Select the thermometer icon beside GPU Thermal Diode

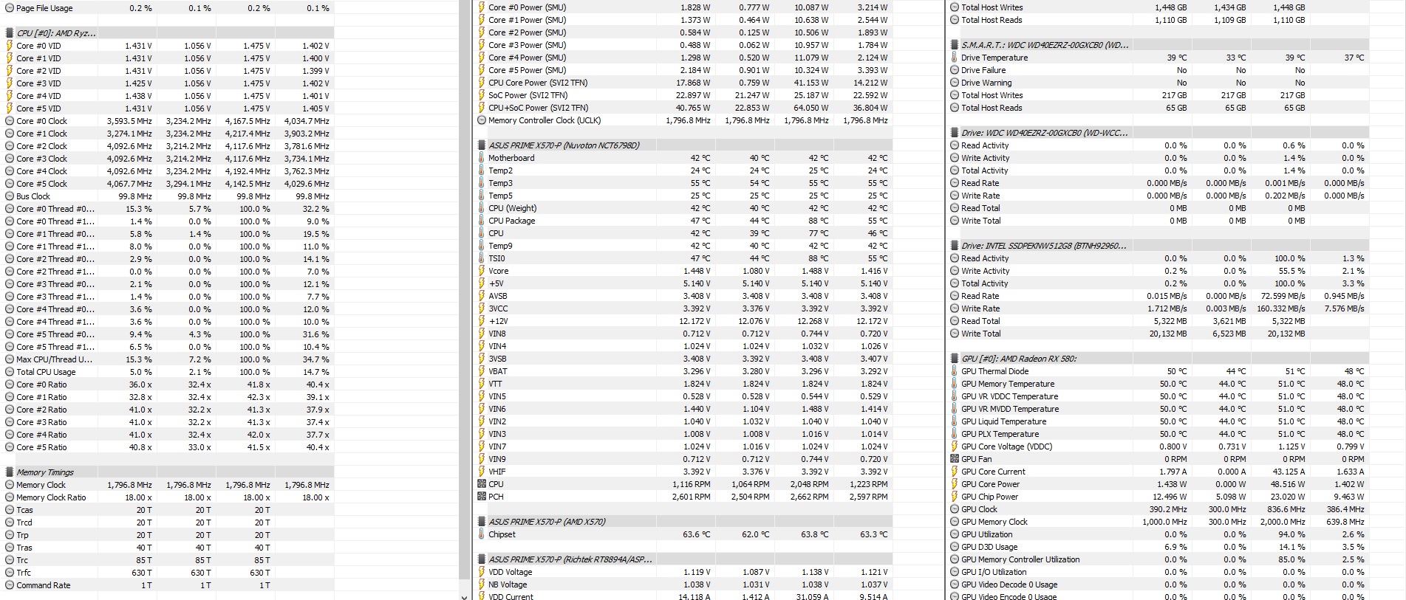pyautogui.click(x=955, y=371)
